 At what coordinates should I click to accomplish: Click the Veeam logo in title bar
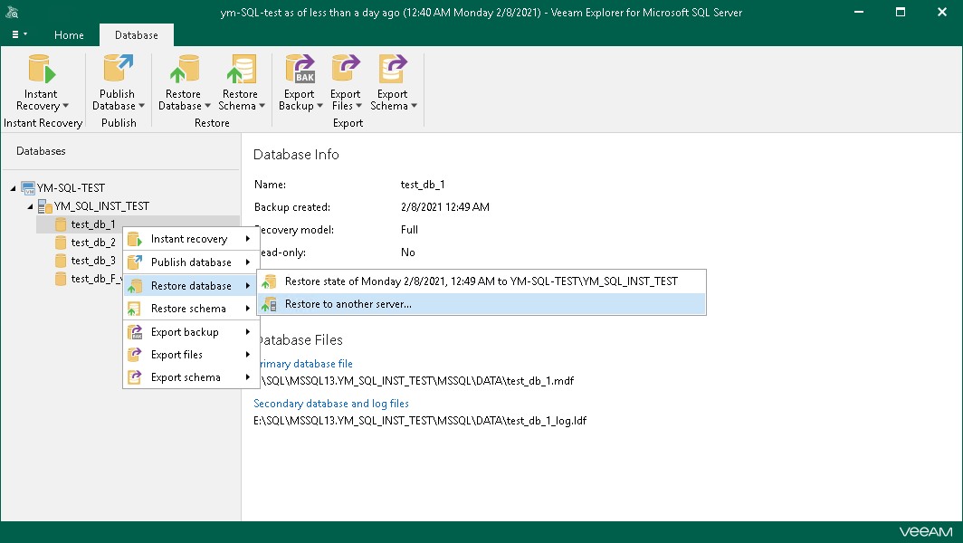12,12
